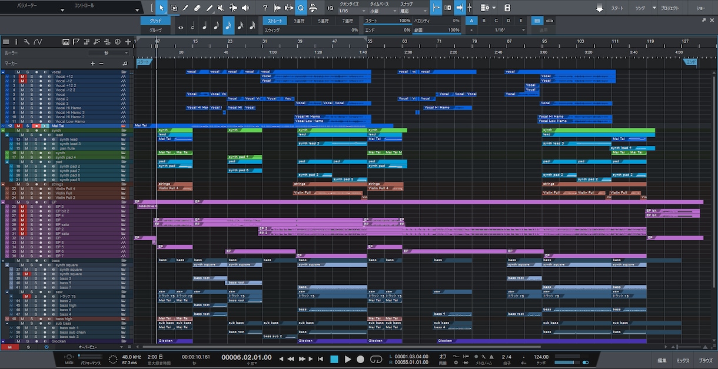This screenshot has height=369, width=718.
Task: Select the Arrow tool in the toolbar
Action: click(x=161, y=8)
